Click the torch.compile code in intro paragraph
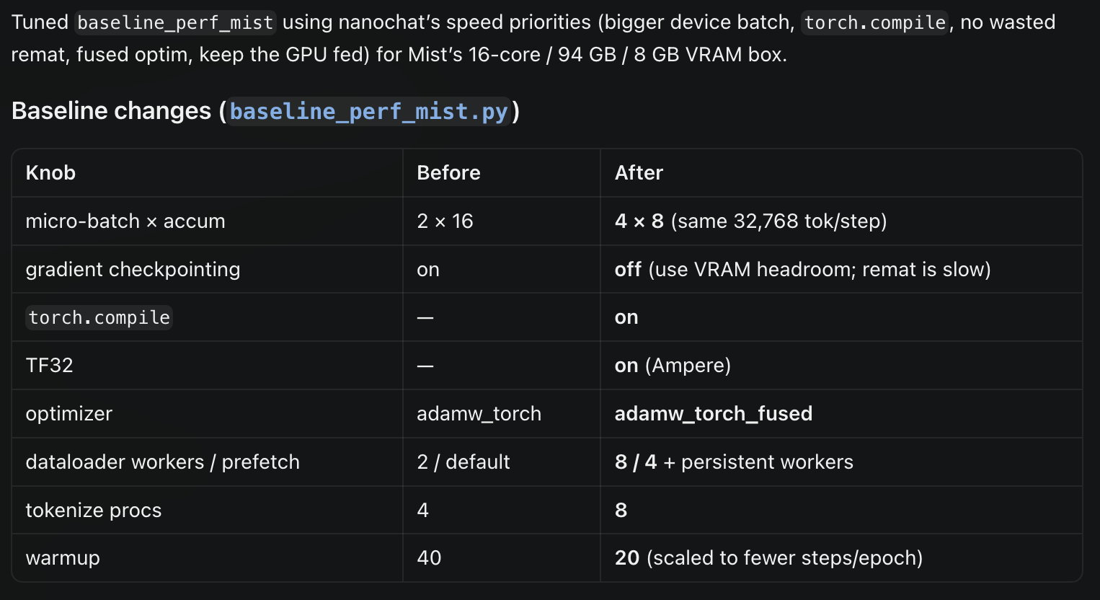1100x600 pixels. click(875, 22)
